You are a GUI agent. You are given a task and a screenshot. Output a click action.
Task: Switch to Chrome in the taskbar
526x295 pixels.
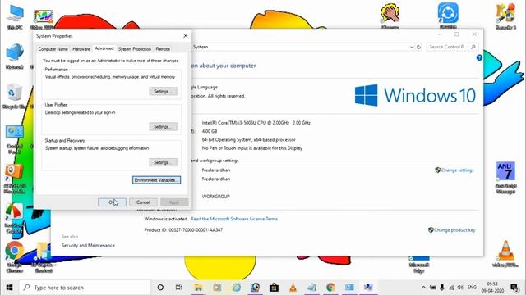(x=330, y=288)
